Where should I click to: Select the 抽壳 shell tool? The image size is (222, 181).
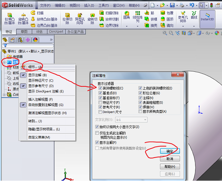pyautogui.click(x=151, y=25)
